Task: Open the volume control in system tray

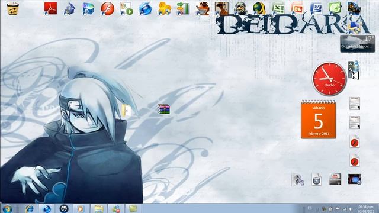Action: pyautogui.click(x=350, y=209)
